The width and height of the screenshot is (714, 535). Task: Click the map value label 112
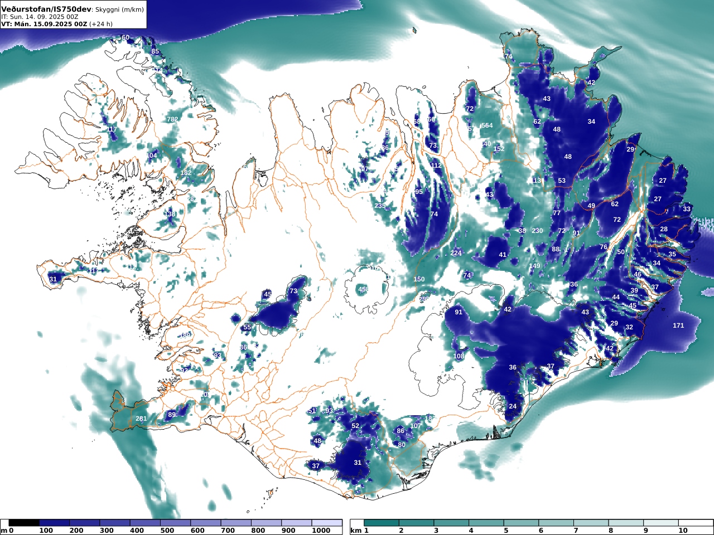436,166
